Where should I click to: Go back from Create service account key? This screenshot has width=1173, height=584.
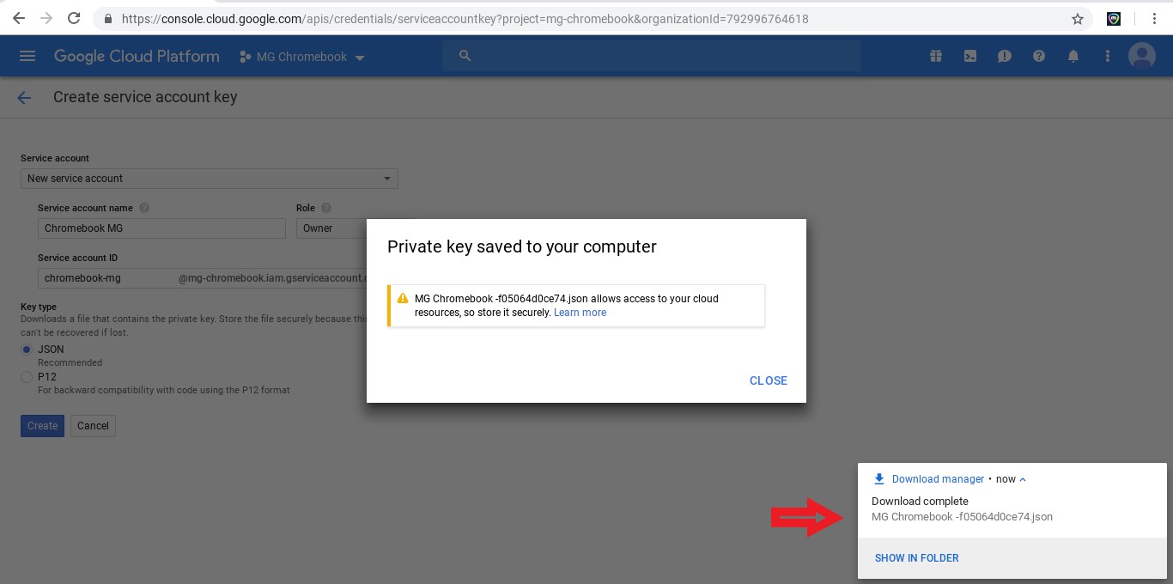pyautogui.click(x=24, y=98)
